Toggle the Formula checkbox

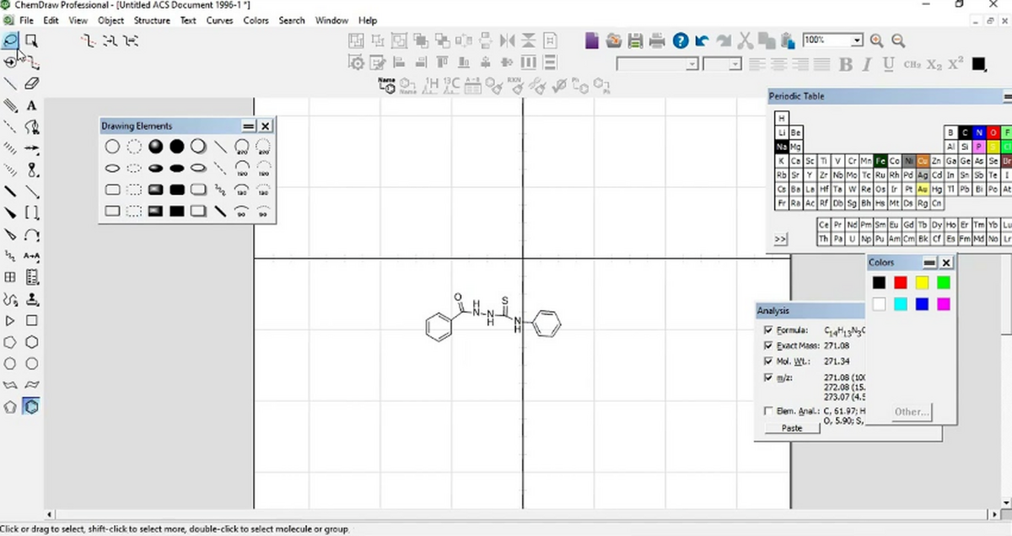[x=767, y=330]
